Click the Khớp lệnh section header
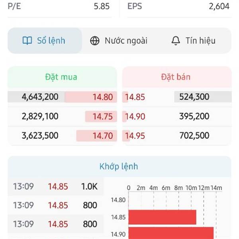Image resolution: width=239 pixels, height=239 pixels. tap(119, 166)
